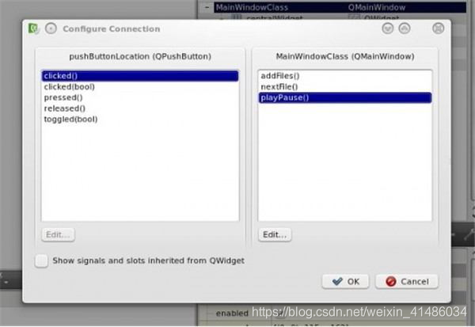Click the disabled Edit button under signals
This screenshot has height=327, width=475.
pyautogui.click(x=58, y=234)
